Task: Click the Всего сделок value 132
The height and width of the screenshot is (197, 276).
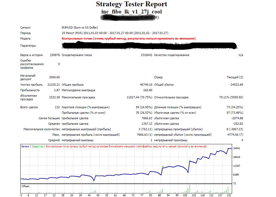Action: point(57,107)
